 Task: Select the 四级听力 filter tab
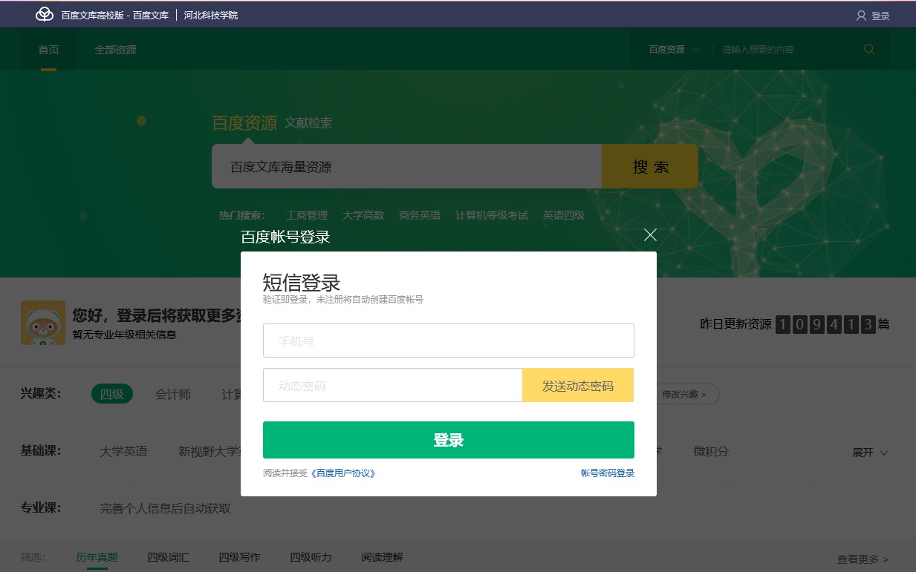coord(311,557)
